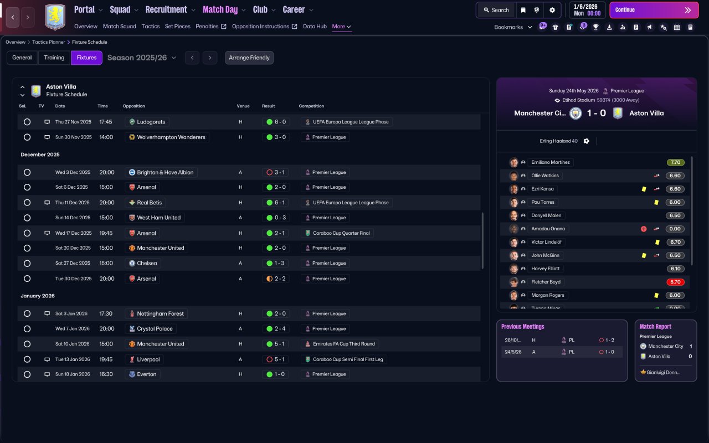This screenshot has height=443, width=709.
Task: Select the Chelsea fixture radio button
Action: coord(27,263)
